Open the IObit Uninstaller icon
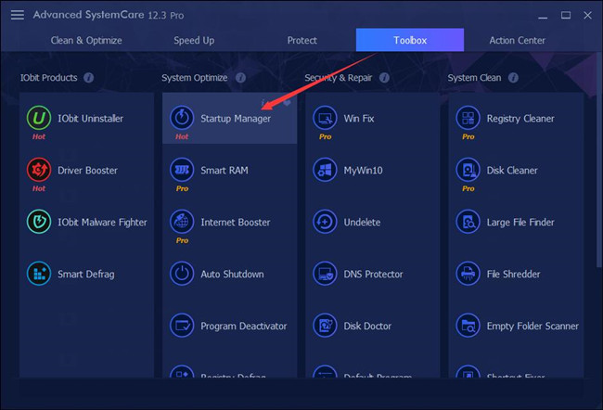 [39, 118]
